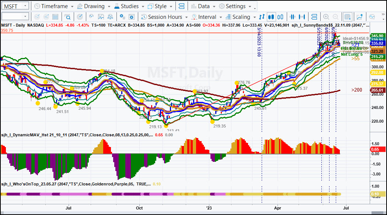Click the decrease bar spacing icon
Image resolution: width=387 pixels, height=215 pixels.
point(293,17)
